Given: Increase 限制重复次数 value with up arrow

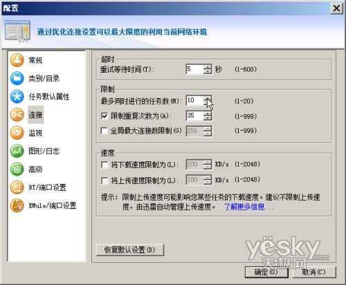Looking at the screenshot, I should coord(208,113).
